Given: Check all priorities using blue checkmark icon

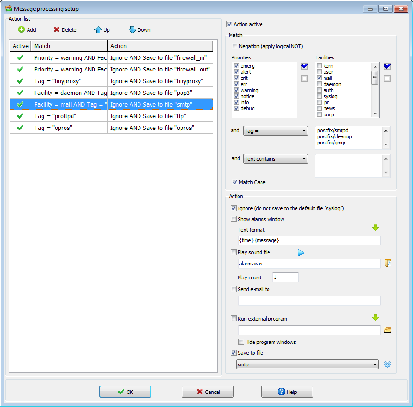Looking at the screenshot, I should 304,66.
